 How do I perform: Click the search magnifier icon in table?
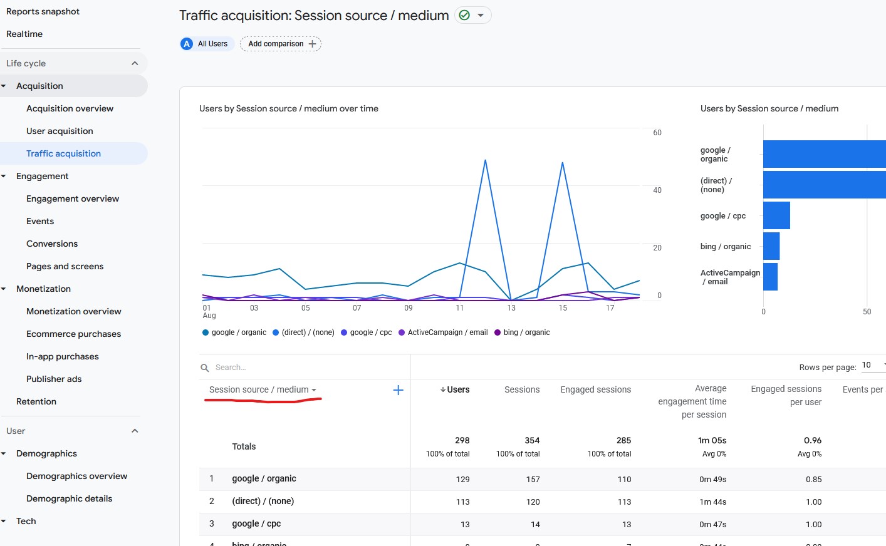(205, 368)
